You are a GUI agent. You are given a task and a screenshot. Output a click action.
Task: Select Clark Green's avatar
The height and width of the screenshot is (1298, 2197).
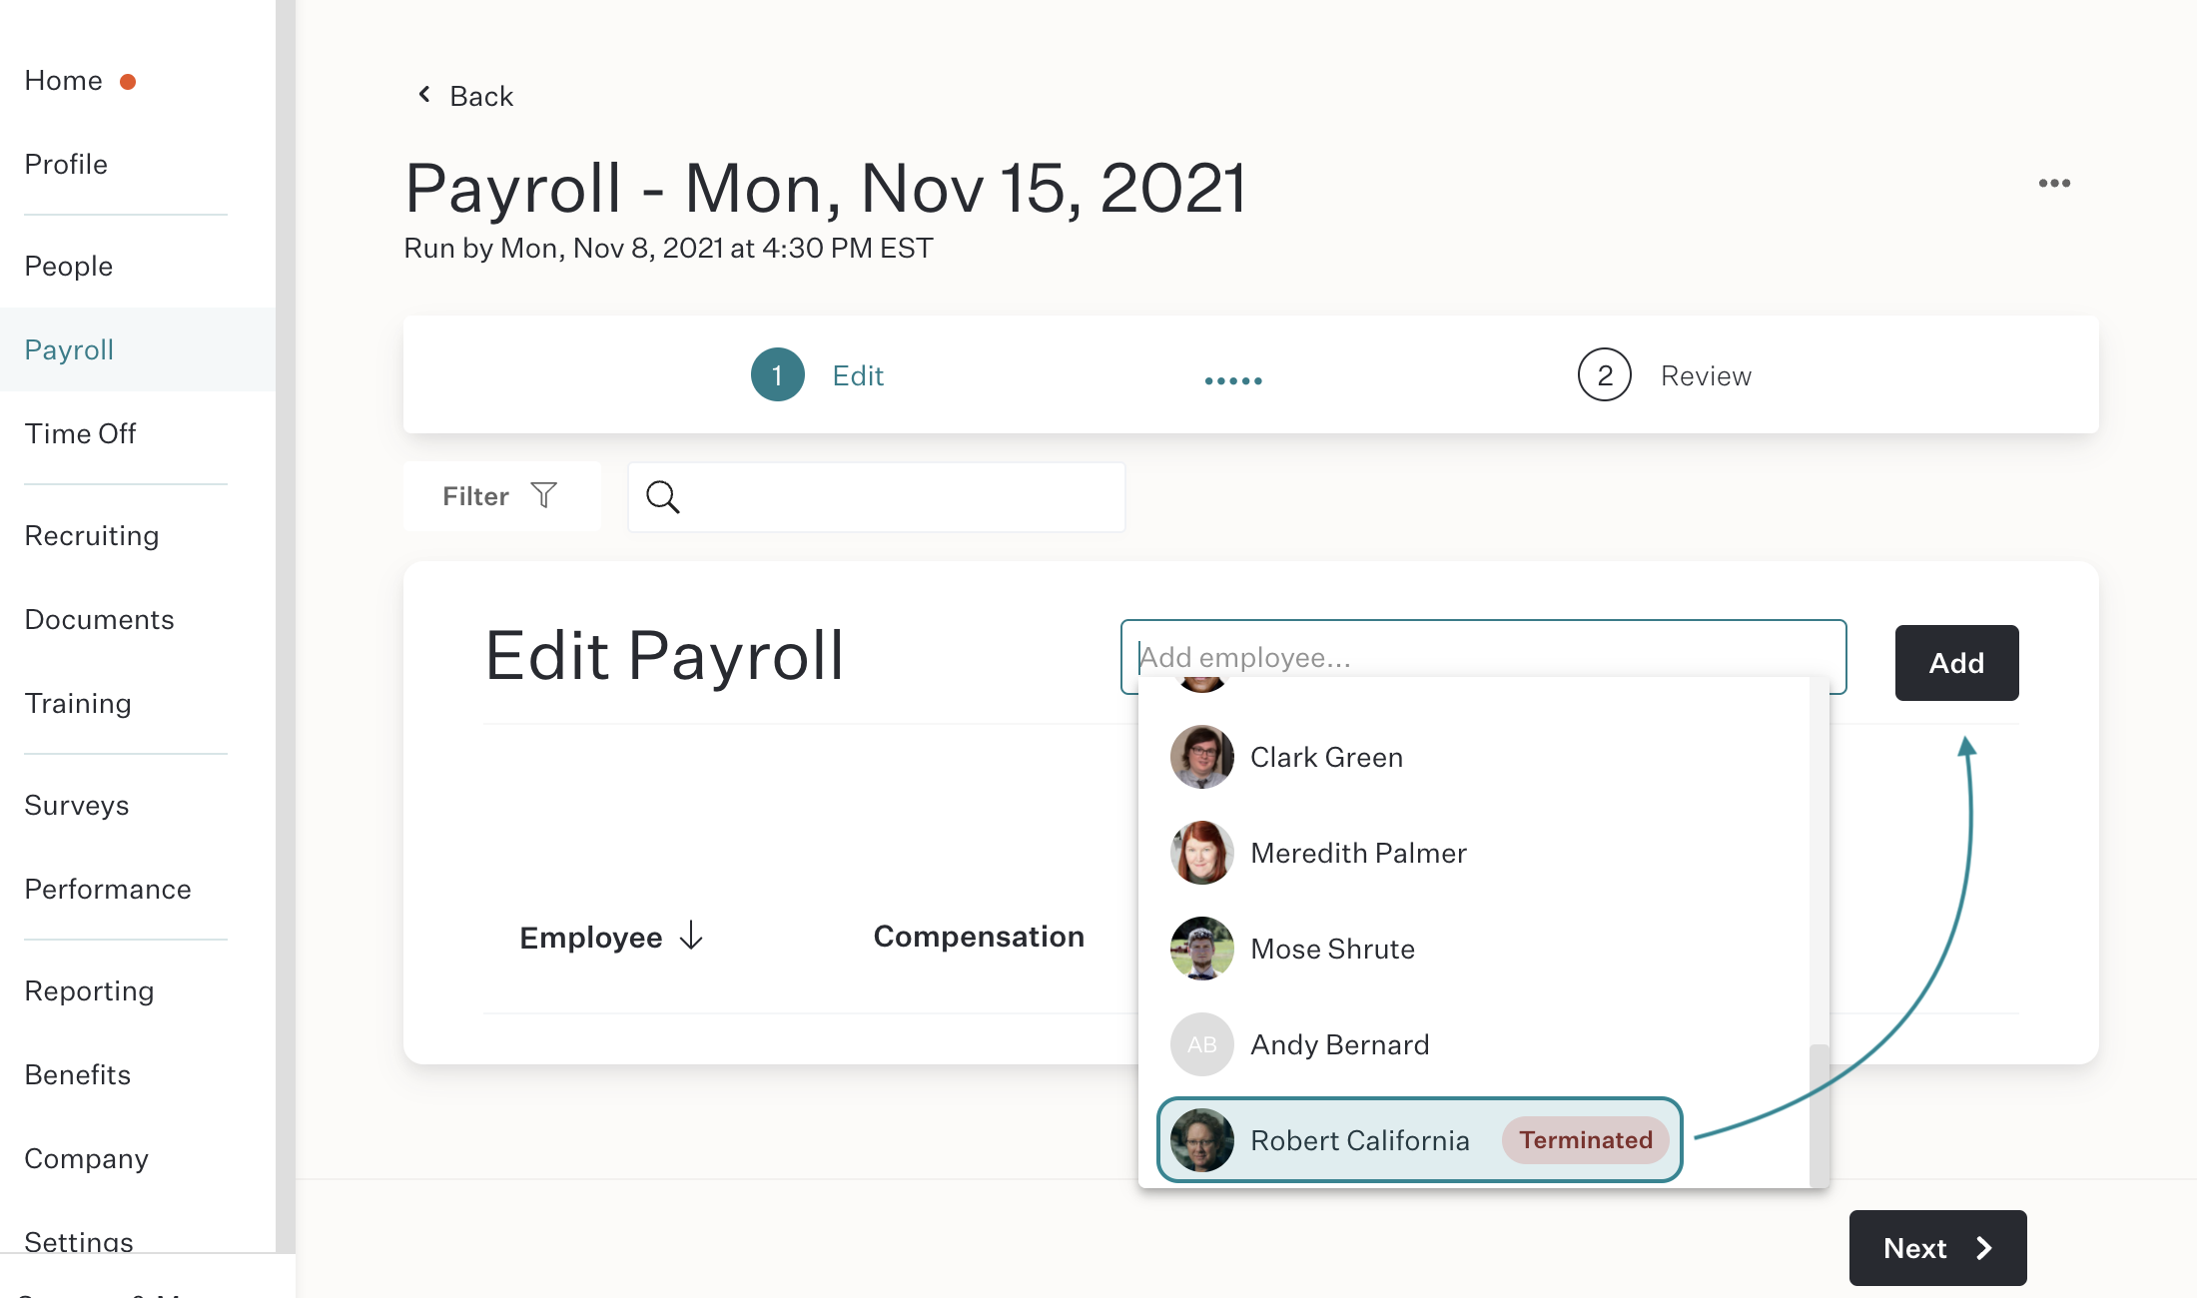(1202, 757)
